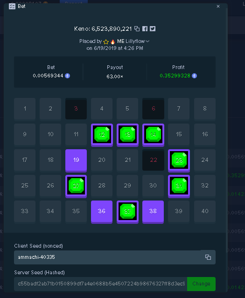Click the flame badge icon
The height and width of the screenshot is (298, 245).
112,42
